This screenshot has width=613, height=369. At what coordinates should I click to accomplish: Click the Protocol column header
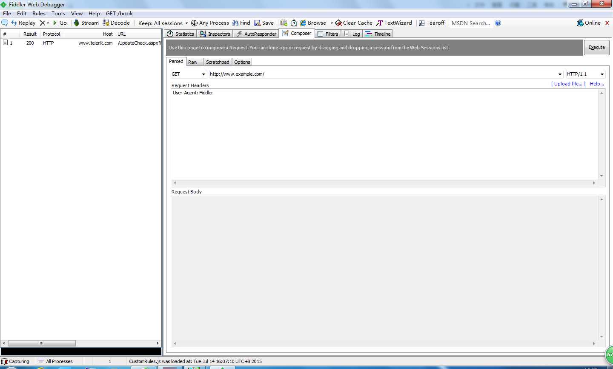point(52,34)
